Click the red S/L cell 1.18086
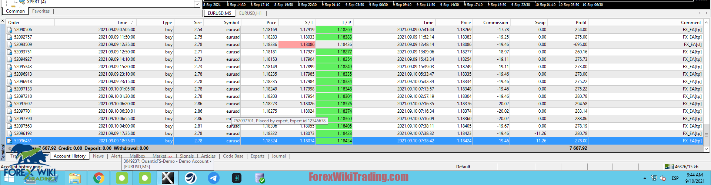 pos(297,44)
